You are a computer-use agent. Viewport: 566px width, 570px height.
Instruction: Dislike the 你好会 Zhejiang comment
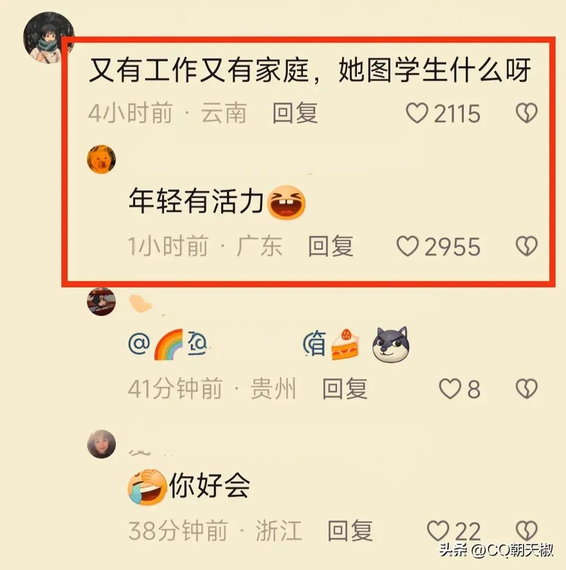pyautogui.click(x=526, y=531)
